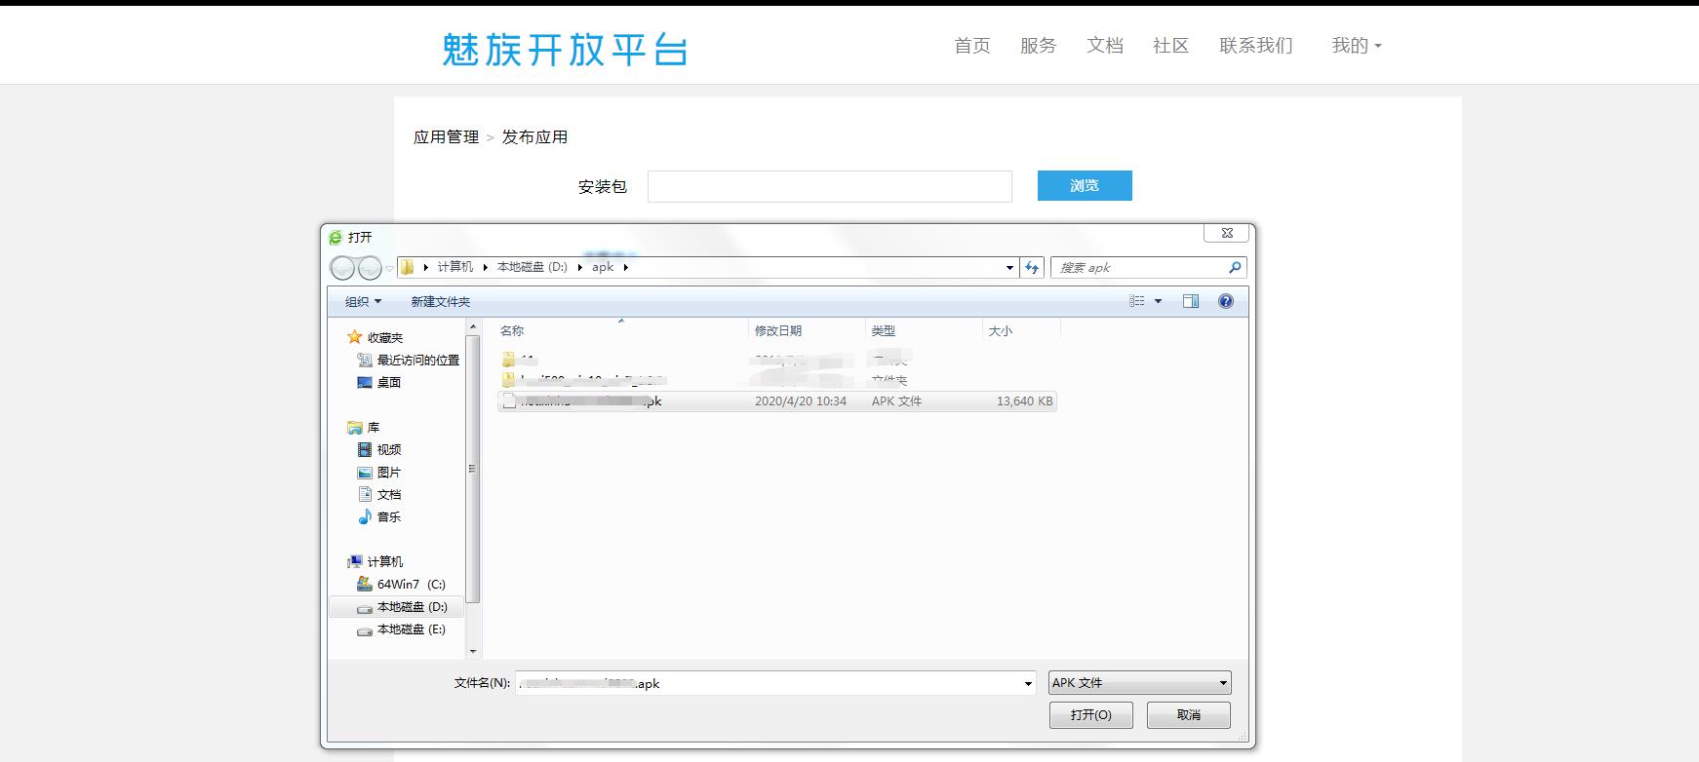Click 计算机 in the address breadcrumb

(x=454, y=267)
